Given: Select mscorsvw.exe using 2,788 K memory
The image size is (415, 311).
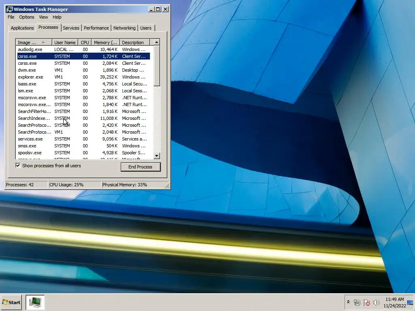Looking at the screenshot, I should click(83, 98).
